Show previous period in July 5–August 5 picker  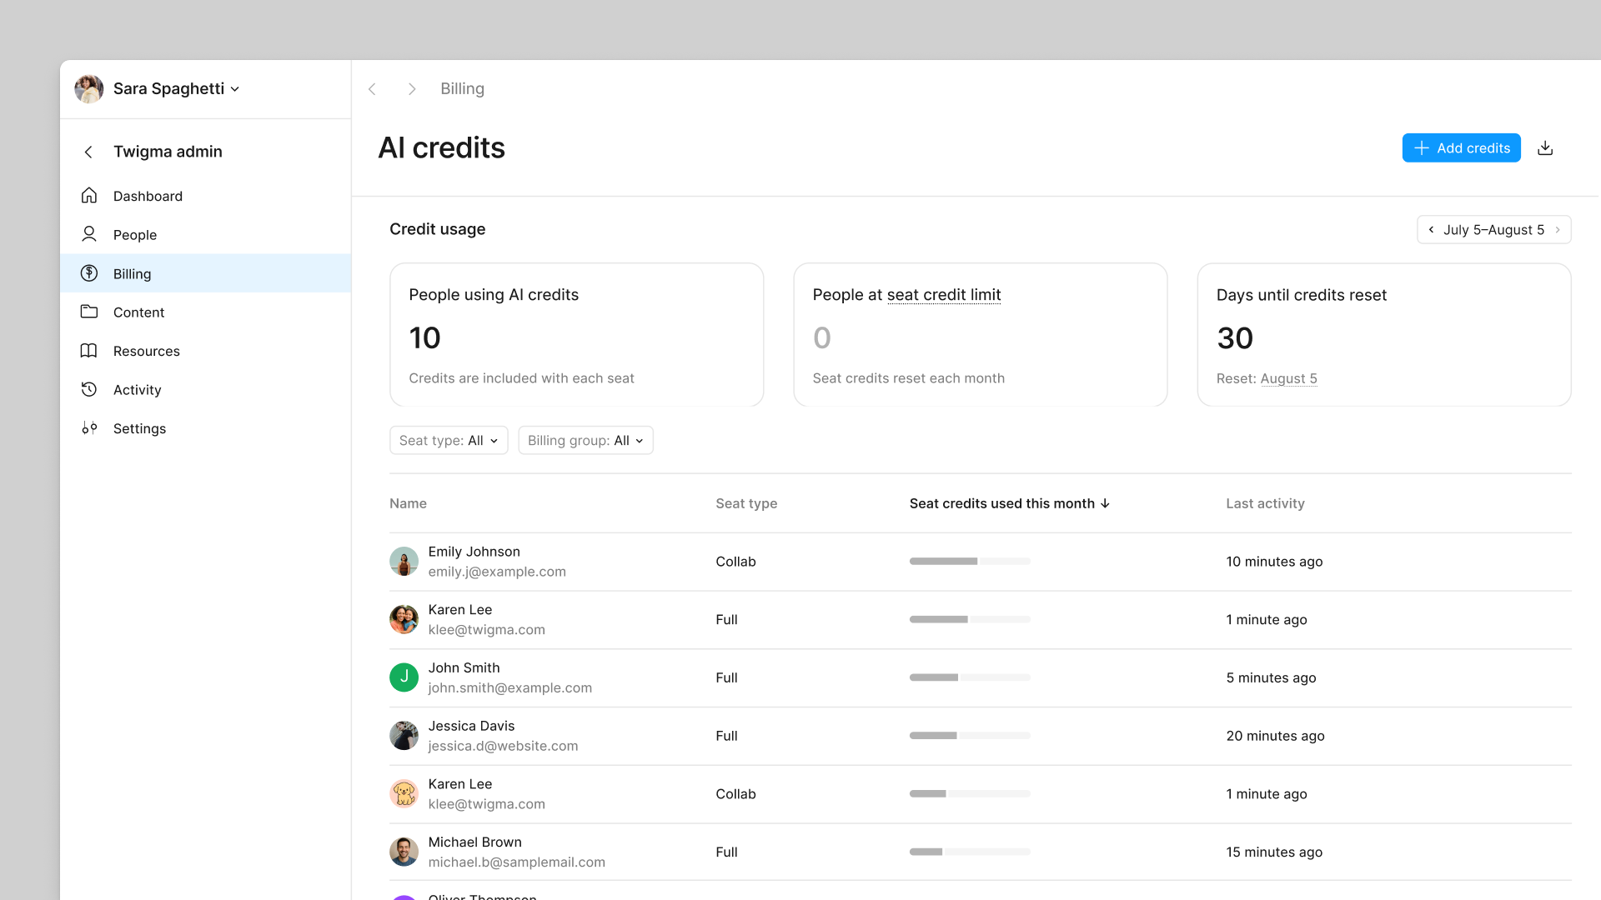(x=1432, y=229)
